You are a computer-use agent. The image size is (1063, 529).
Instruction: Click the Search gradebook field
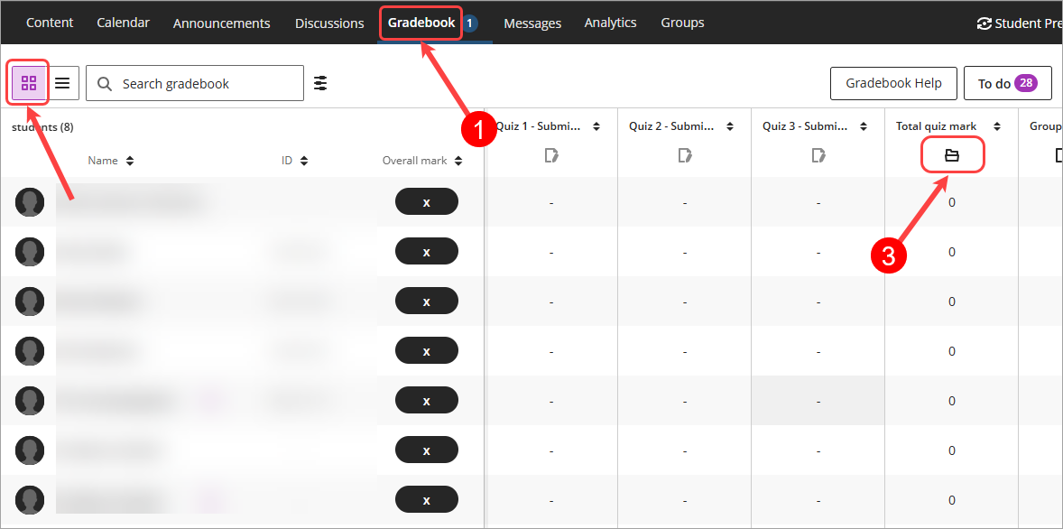[x=195, y=83]
